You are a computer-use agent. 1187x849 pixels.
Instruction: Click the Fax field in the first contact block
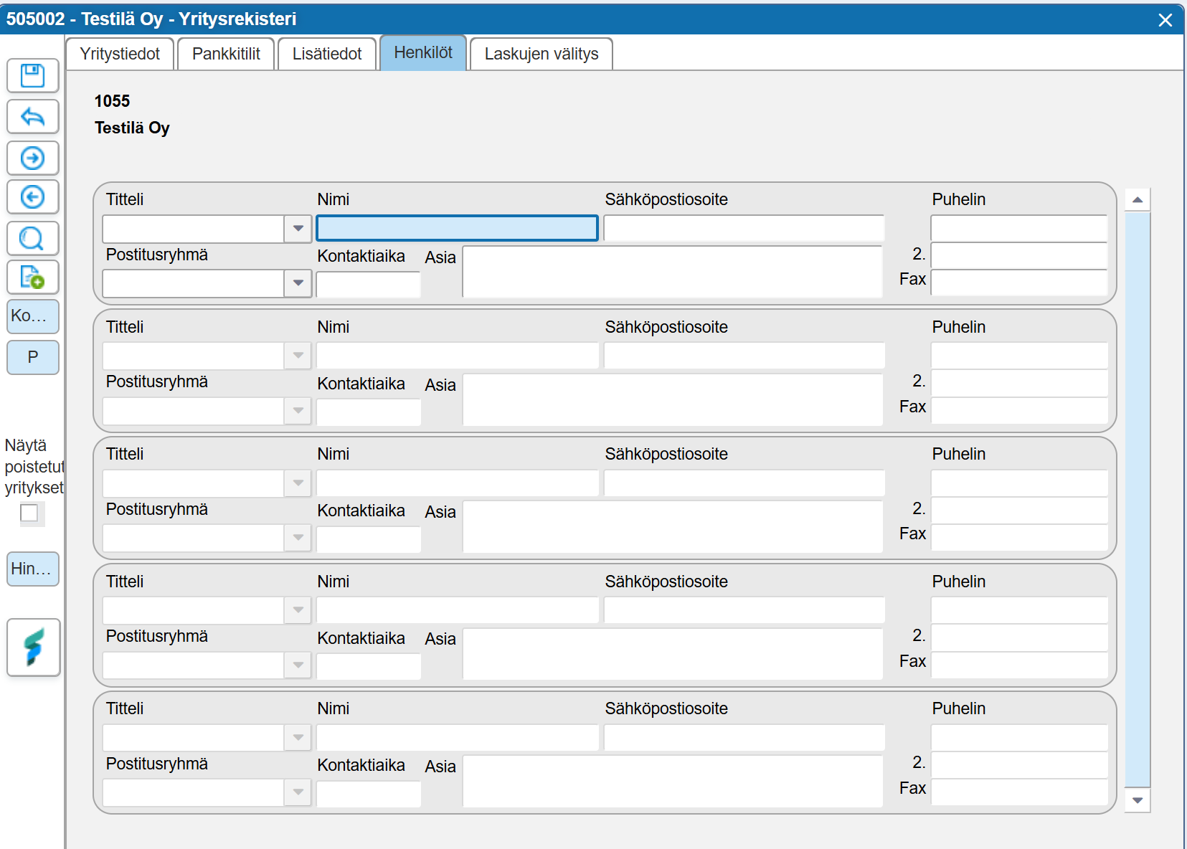point(1019,283)
